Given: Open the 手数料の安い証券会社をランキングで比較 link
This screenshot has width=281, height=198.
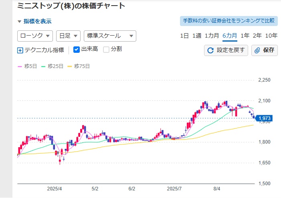Looking at the screenshot, I should [x=228, y=21].
